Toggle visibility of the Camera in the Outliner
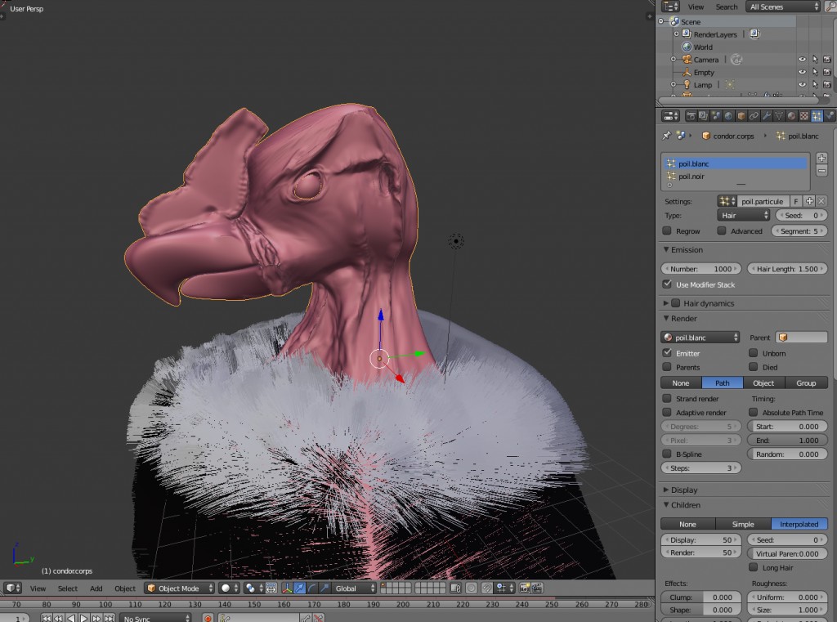837x622 pixels. click(x=802, y=59)
